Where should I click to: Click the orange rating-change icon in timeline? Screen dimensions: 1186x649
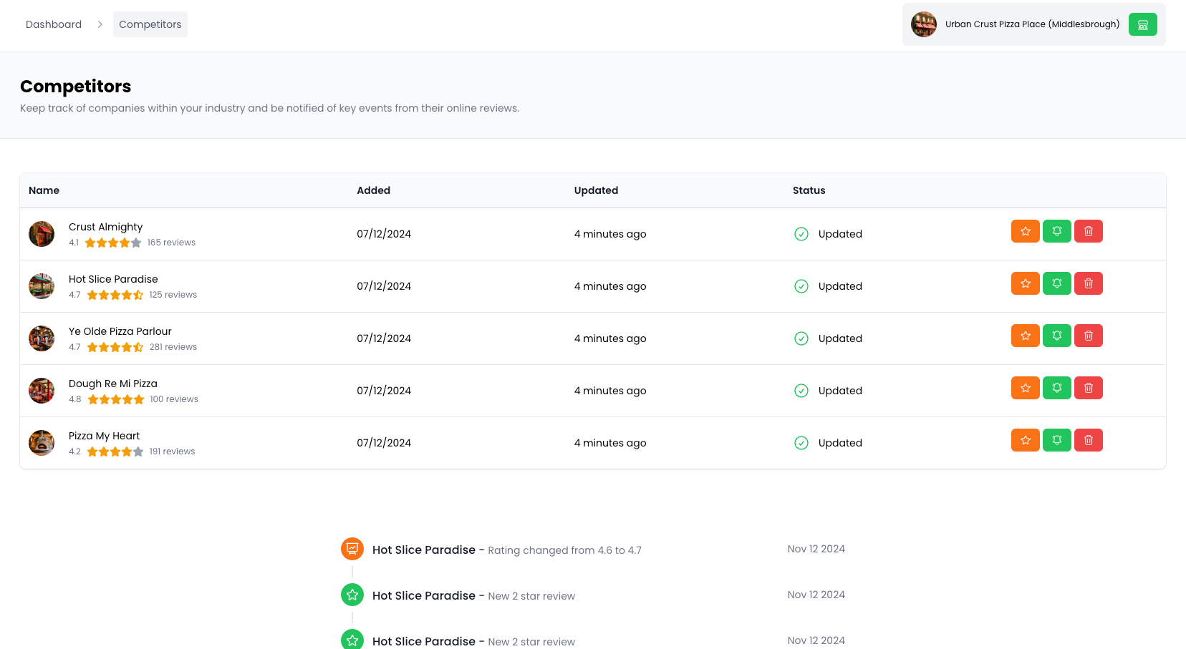click(352, 549)
